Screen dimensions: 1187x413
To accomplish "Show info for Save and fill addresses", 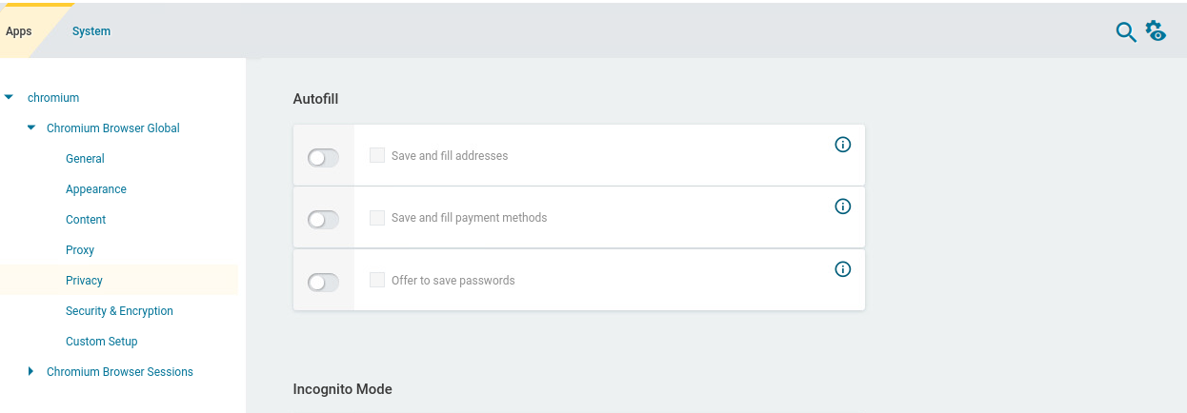I will tap(842, 145).
